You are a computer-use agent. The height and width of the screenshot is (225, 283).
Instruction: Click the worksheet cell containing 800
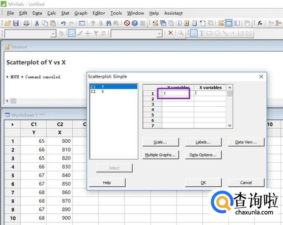coord(60,141)
